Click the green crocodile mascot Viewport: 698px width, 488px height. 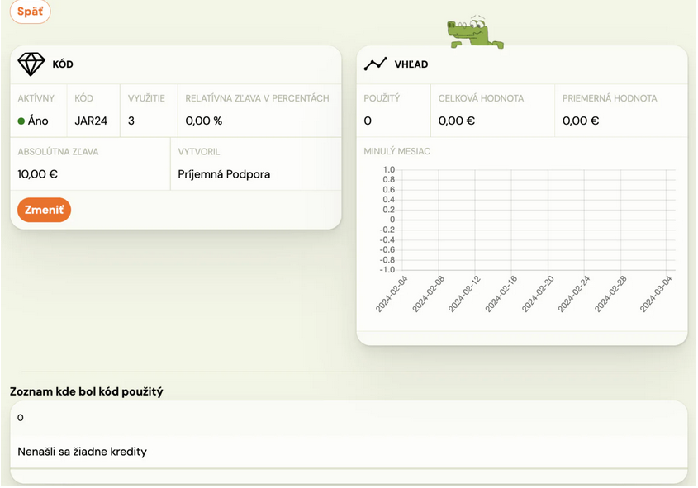point(475,32)
